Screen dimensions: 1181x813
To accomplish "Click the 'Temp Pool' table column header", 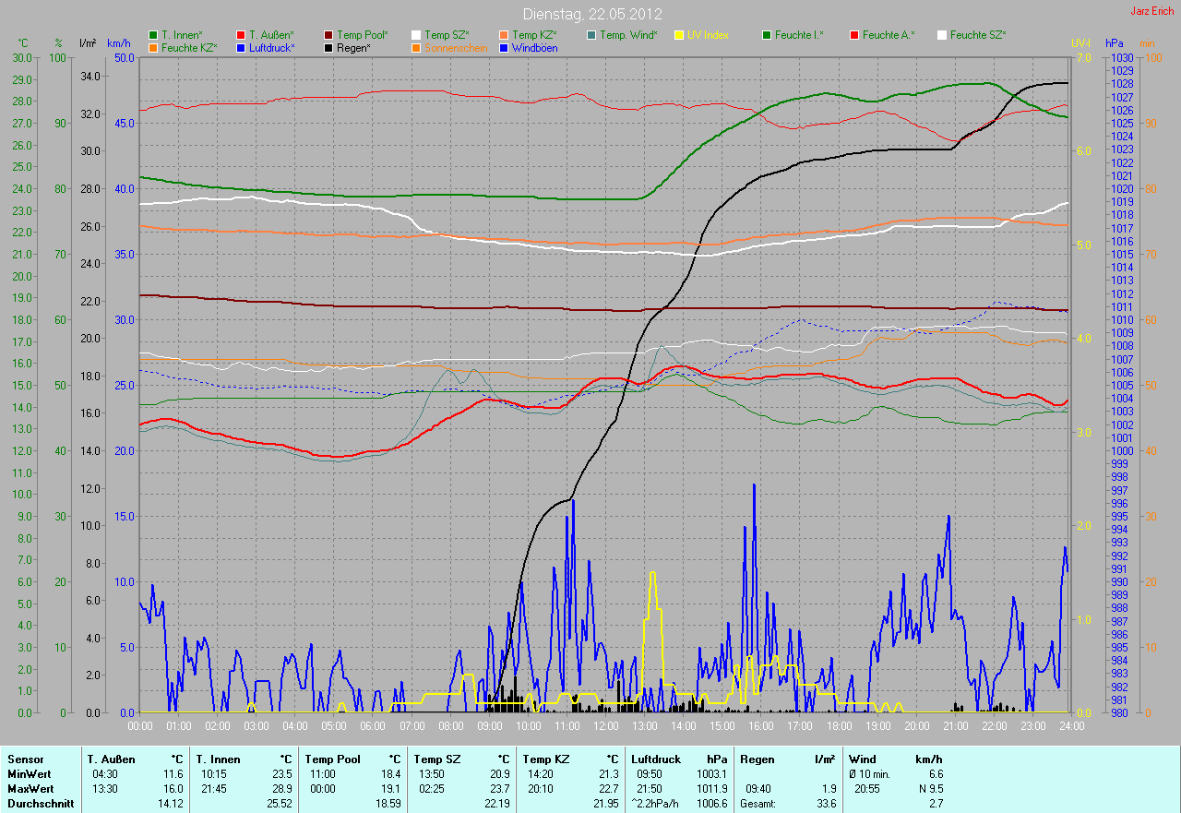I will [x=331, y=759].
